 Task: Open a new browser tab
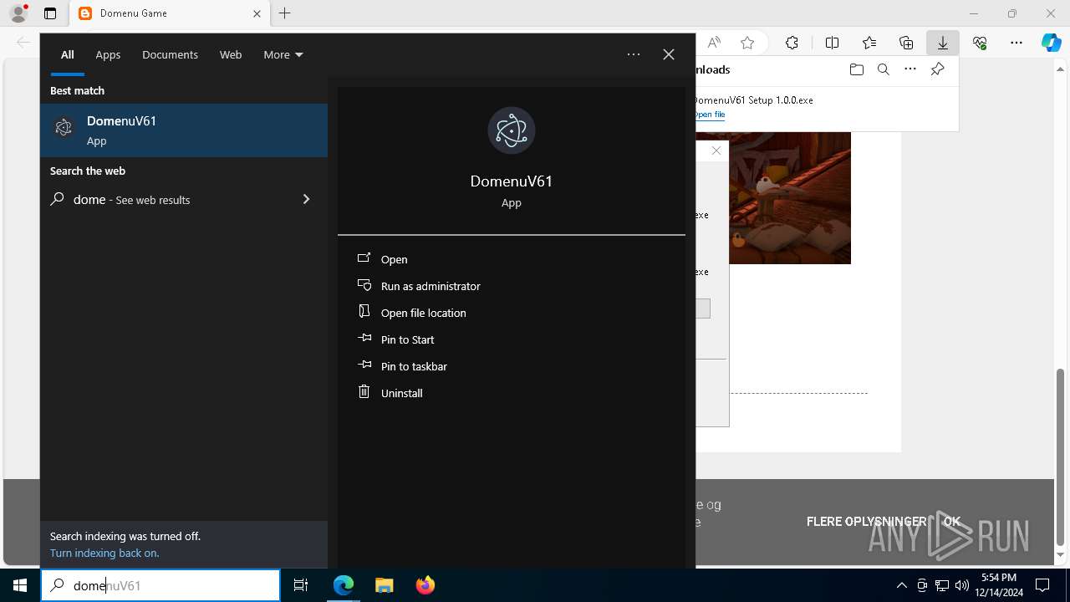click(285, 13)
